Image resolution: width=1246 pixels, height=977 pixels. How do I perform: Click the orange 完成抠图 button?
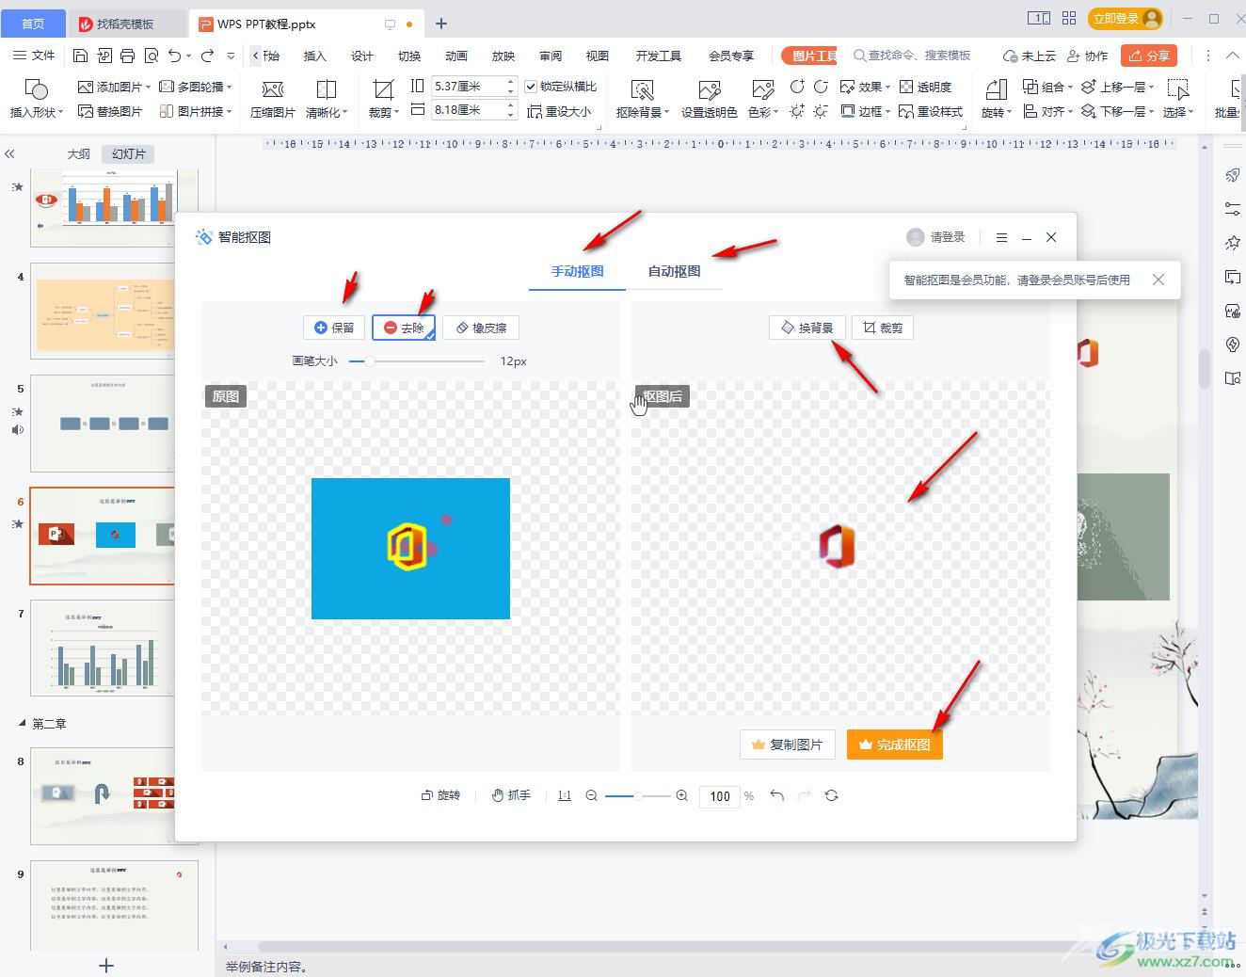click(894, 745)
